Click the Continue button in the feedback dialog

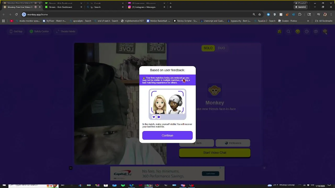tap(167, 136)
